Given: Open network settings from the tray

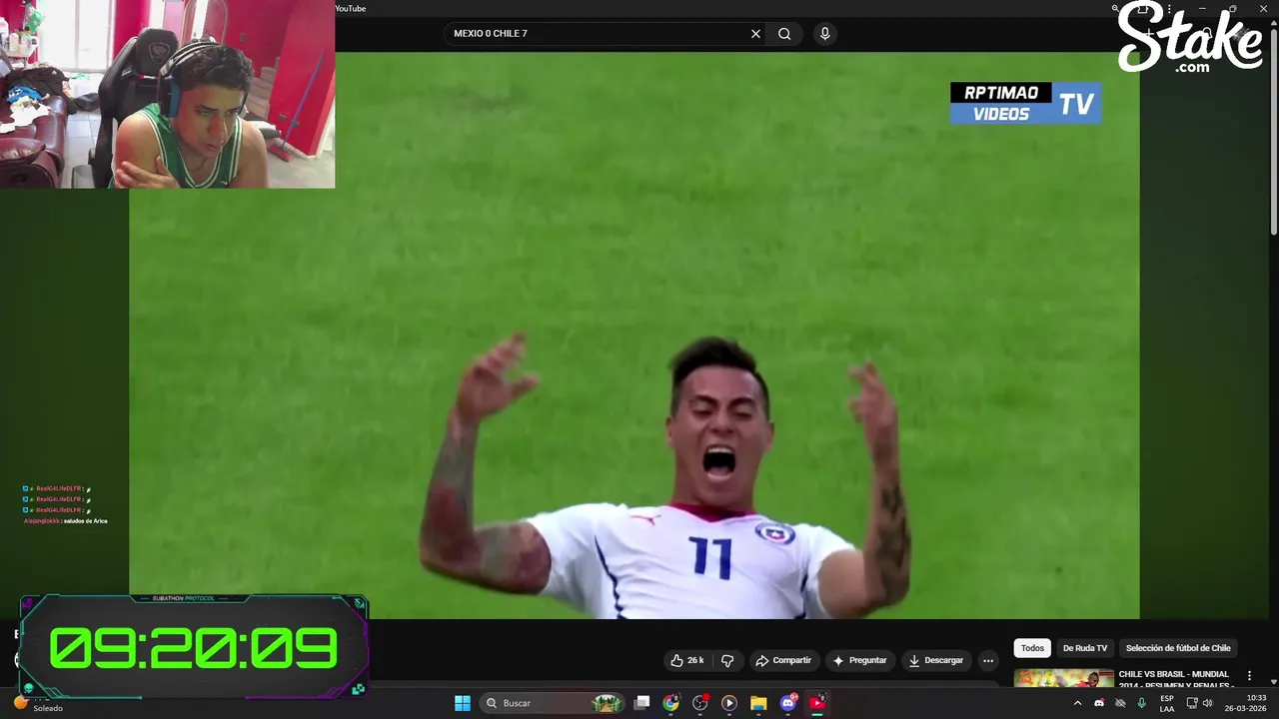Looking at the screenshot, I should 1192,703.
